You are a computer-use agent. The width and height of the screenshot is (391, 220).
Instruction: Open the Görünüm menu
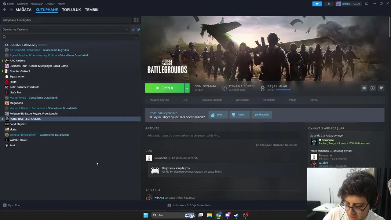click(x=22, y=4)
